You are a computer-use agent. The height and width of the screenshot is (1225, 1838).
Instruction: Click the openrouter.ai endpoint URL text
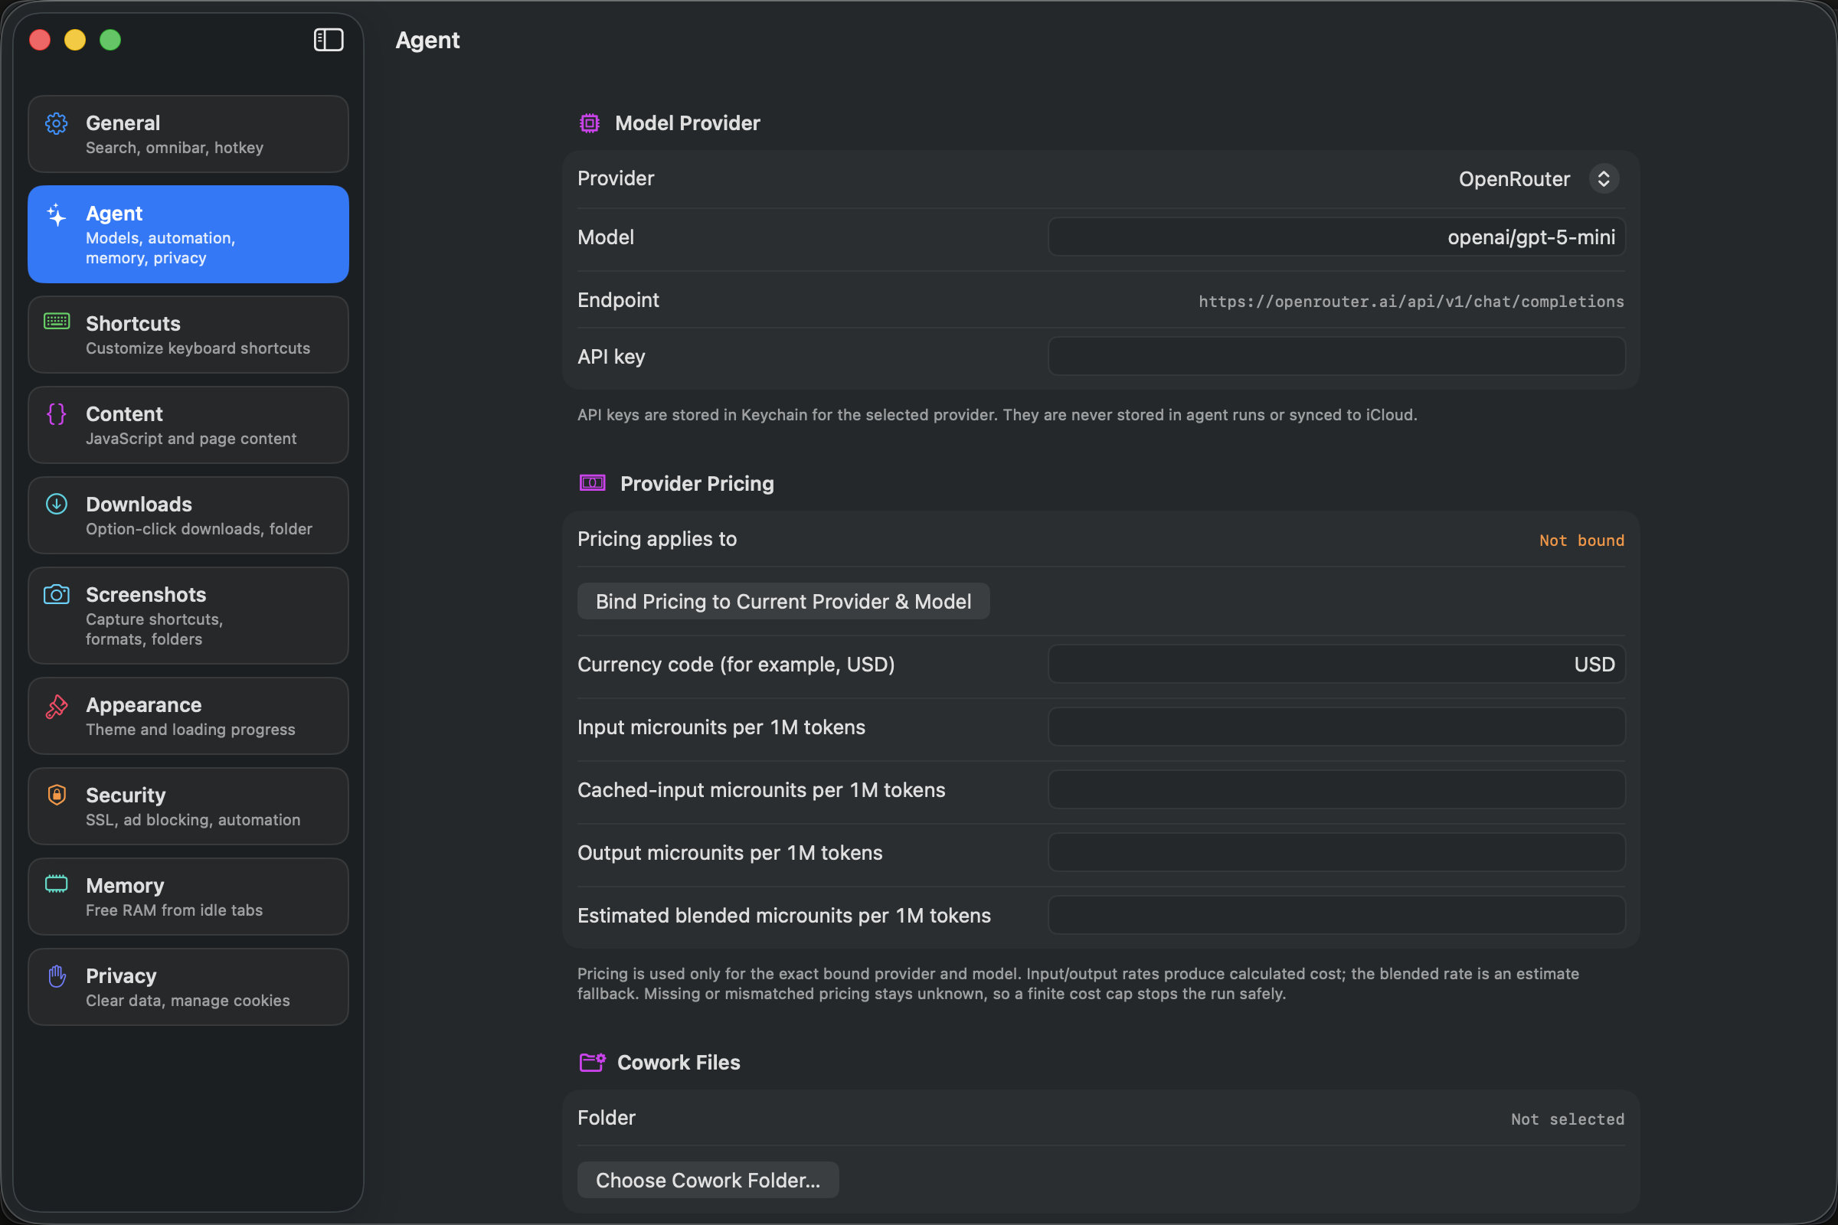(x=1411, y=302)
